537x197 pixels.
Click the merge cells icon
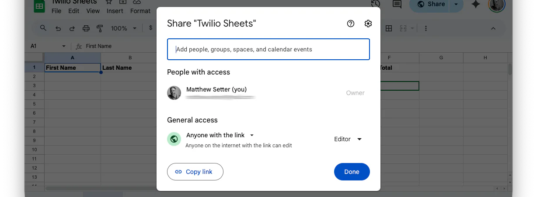(402, 28)
